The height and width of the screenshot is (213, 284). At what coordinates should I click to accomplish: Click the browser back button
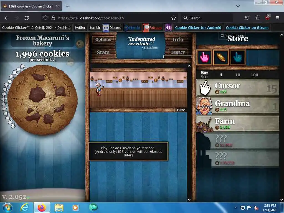tap(7, 18)
